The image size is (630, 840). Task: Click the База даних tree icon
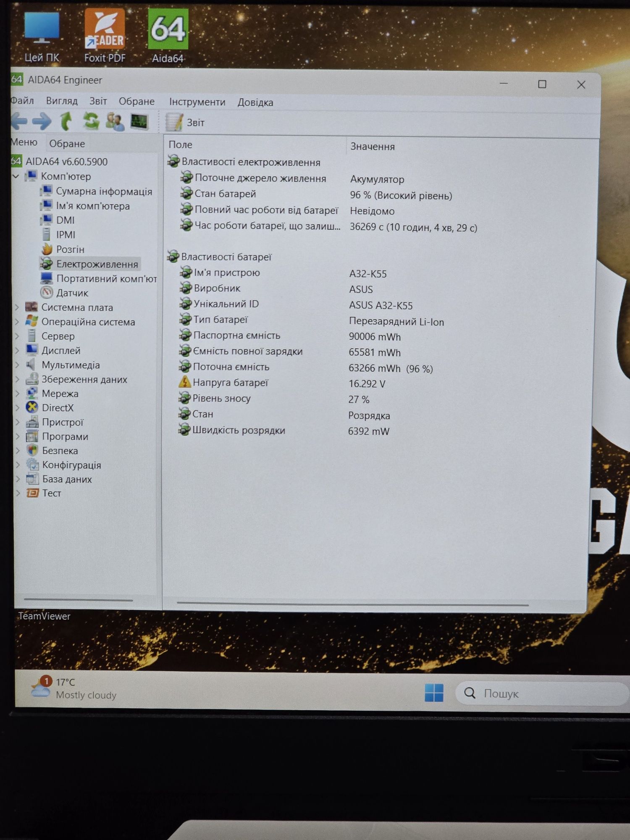pyautogui.click(x=32, y=479)
